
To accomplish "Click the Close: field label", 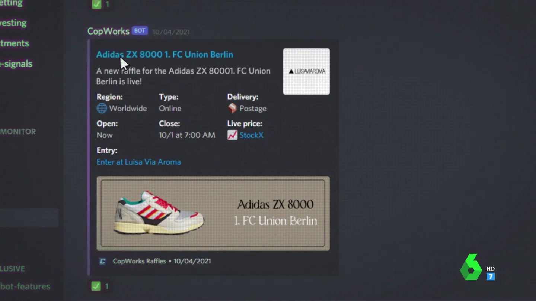I will [169, 124].
